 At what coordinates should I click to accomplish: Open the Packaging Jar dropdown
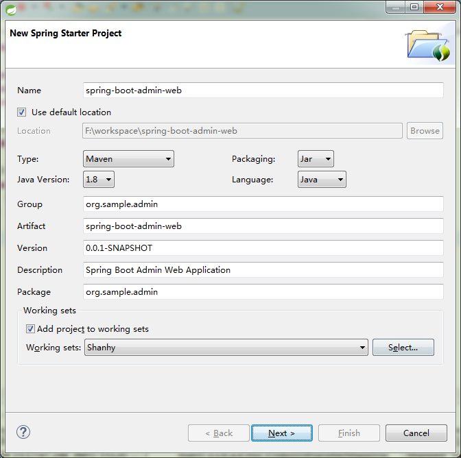tap(316, 159)
